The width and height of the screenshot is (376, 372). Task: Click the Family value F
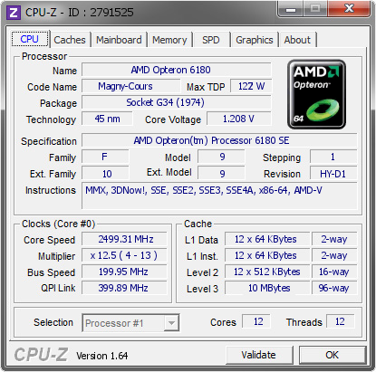105,157
